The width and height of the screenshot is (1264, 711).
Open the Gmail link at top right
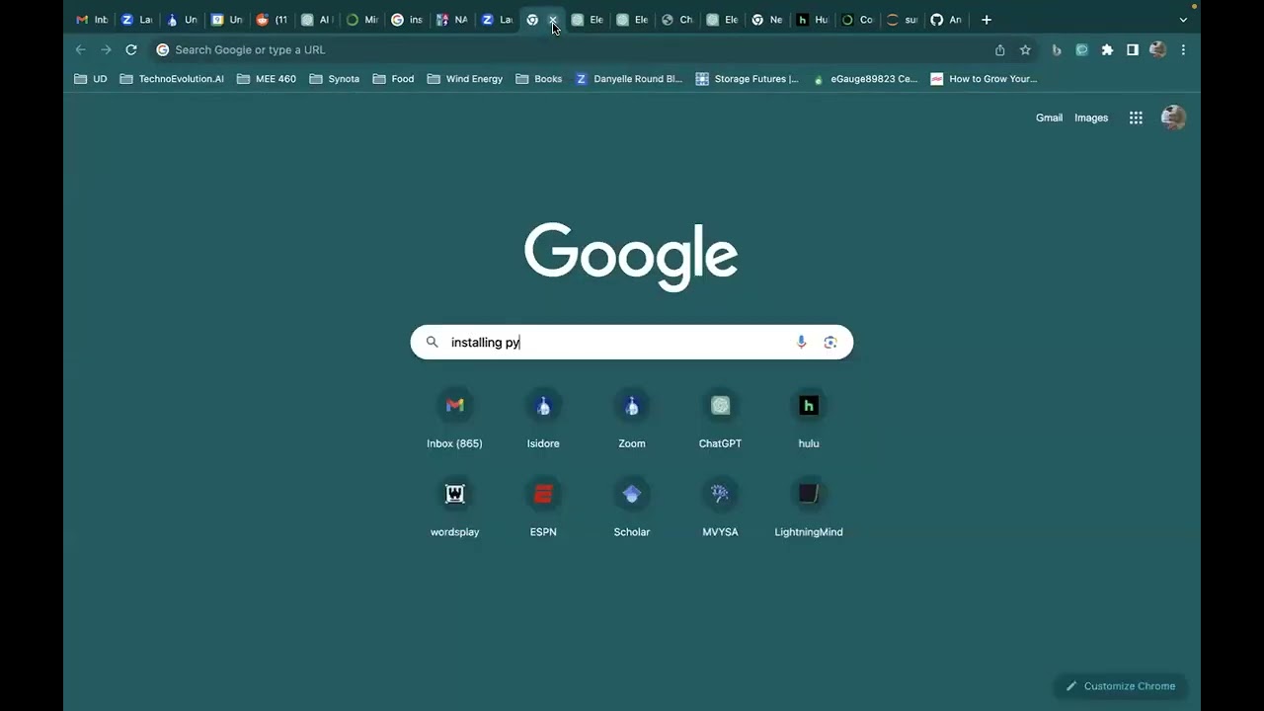tap(1049, 118)
